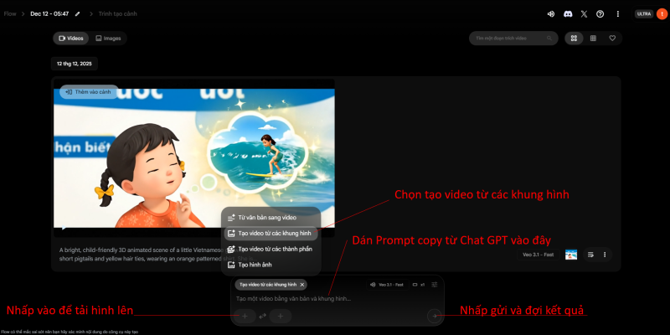
Task: Click the video search input field
Action: pyautogui.click(x=513, y=39)
